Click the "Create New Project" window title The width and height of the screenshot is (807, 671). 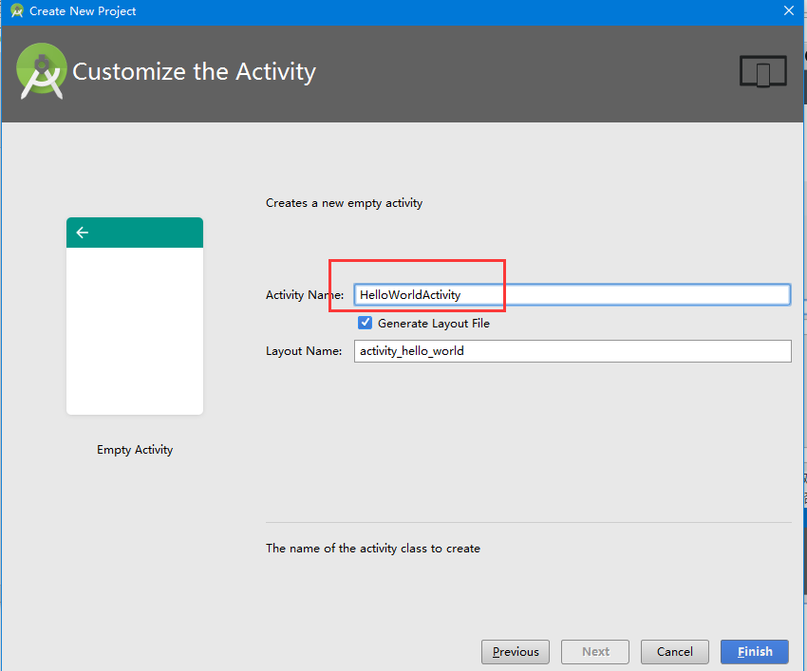tap(83, 11)
